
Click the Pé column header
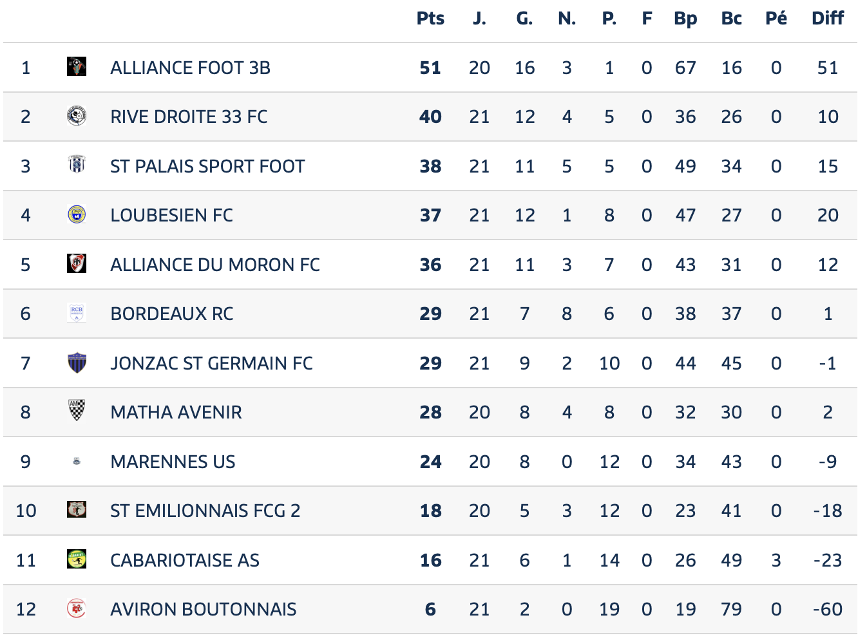tap(776, 18)
